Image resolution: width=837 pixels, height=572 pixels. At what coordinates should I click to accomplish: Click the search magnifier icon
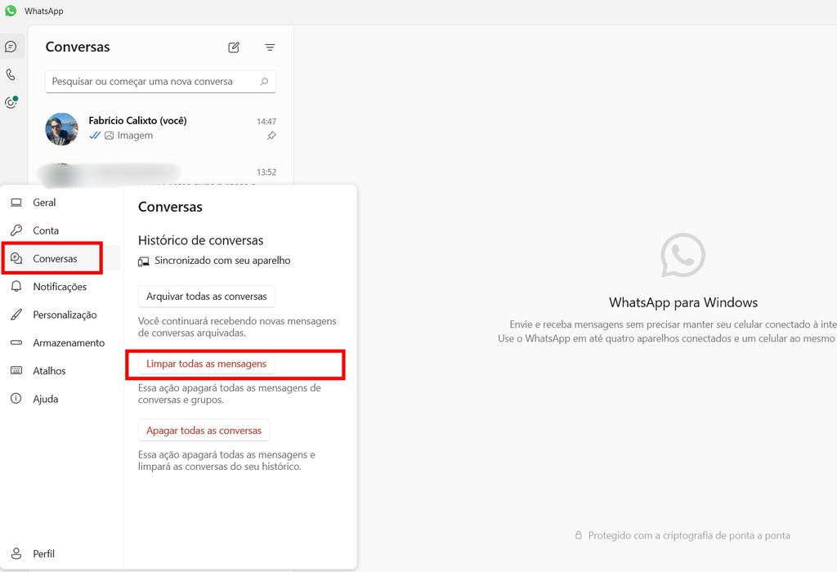[263, 82]
